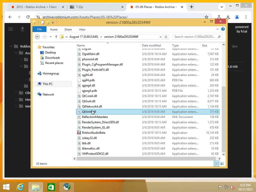Open the Home ribbon tab
The height and width of the screenshot is (192, 256).
tap(53, 29)
